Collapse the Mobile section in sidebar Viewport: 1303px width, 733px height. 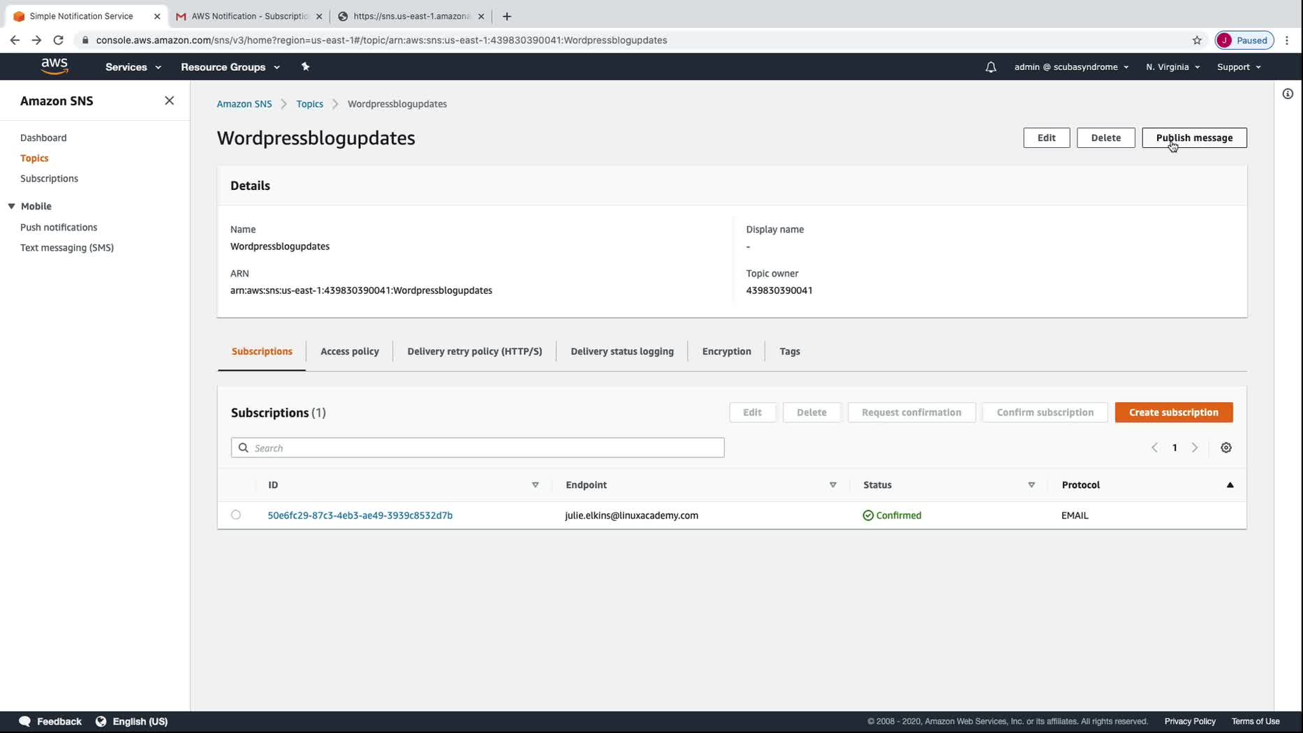coord(12,206)
